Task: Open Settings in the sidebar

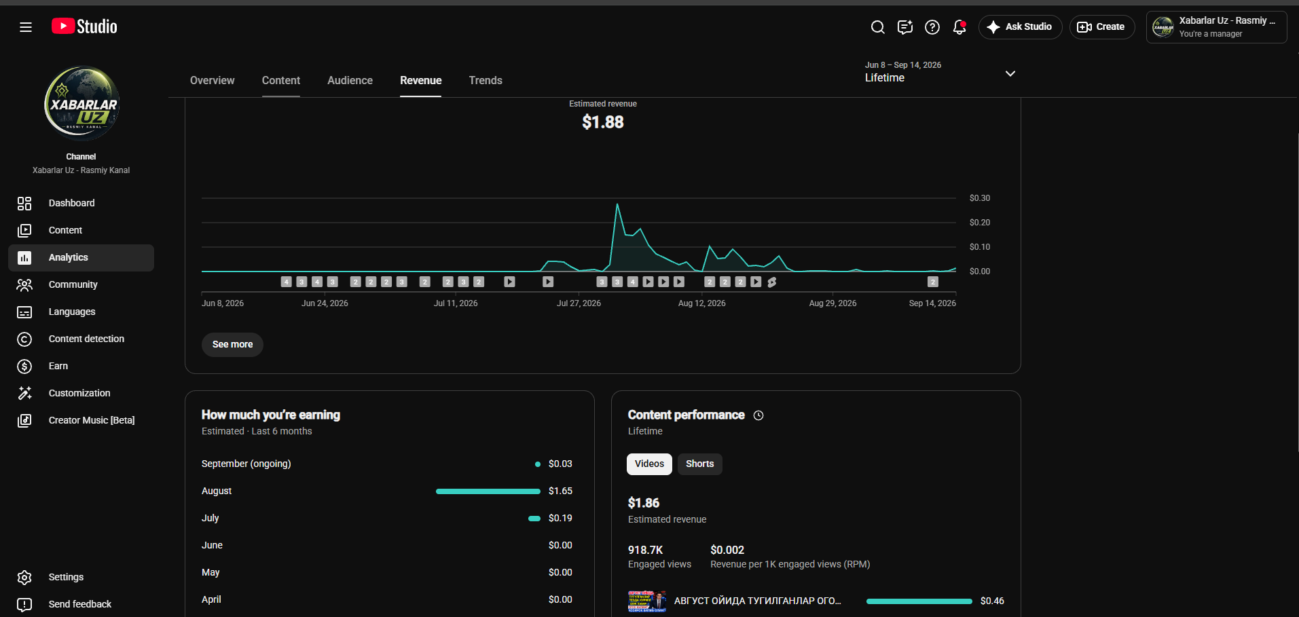Action: pyautogui.click(x=81, y=577)
